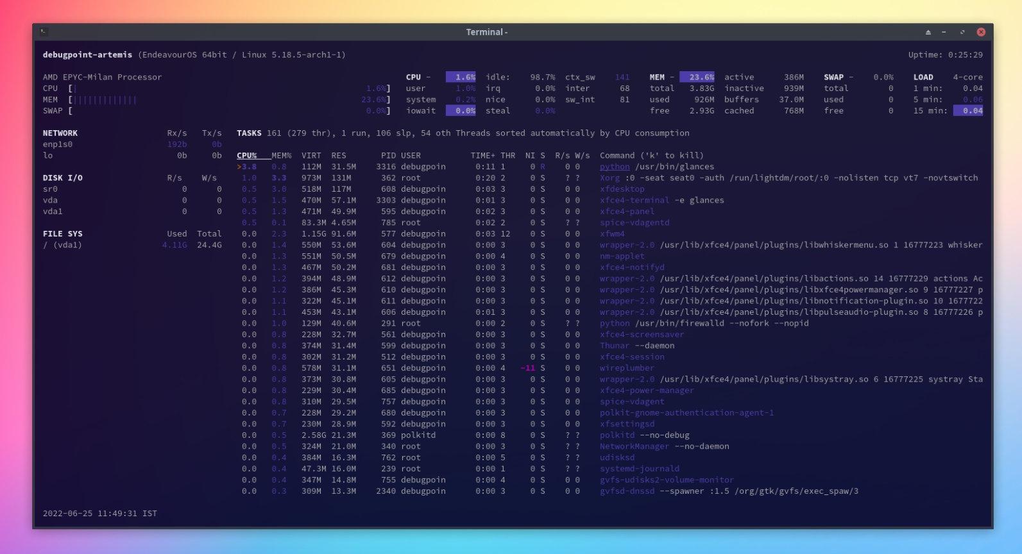Screen dimensions: 1022x554
Task: Click the wireplumber process name
Action: (627, 368)
